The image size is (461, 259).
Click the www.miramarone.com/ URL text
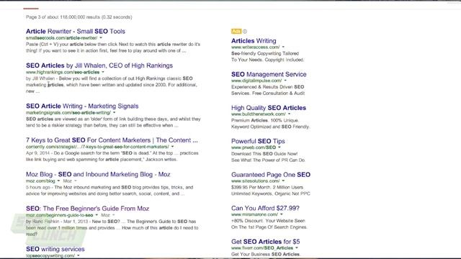[x=254, y=214]
